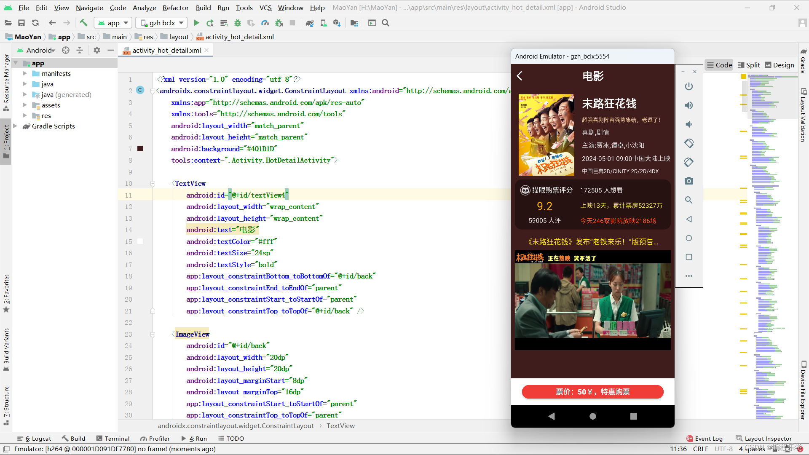Open the Refactor menu
This screenshot has width=809, height=455.
[175, 8]
